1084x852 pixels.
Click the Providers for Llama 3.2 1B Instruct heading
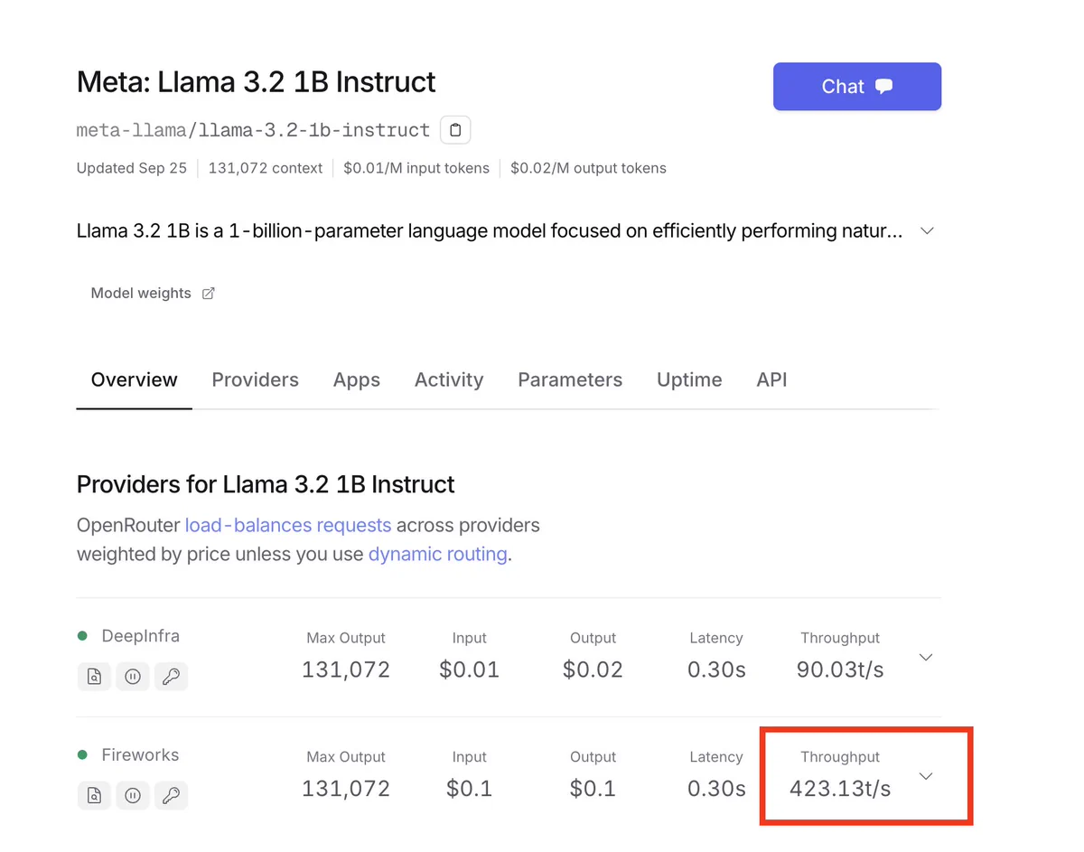[x=266, y=484]
